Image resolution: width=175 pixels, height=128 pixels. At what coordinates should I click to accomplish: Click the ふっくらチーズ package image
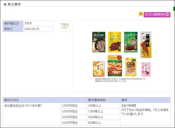(99, 69)
